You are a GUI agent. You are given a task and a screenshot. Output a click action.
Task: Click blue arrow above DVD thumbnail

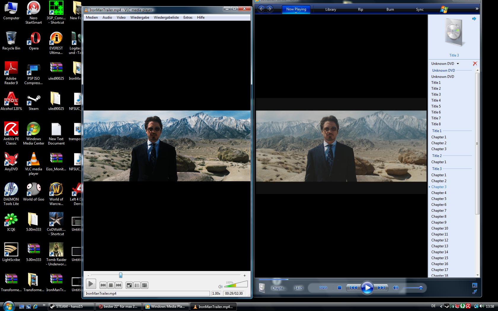coord(474,19)
